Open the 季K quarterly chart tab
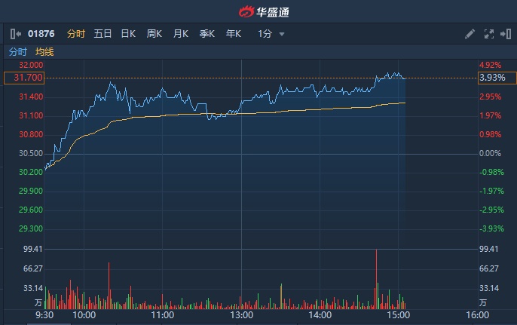The height and width of the screenshot is (325, 517). click(x=207, y=34)
